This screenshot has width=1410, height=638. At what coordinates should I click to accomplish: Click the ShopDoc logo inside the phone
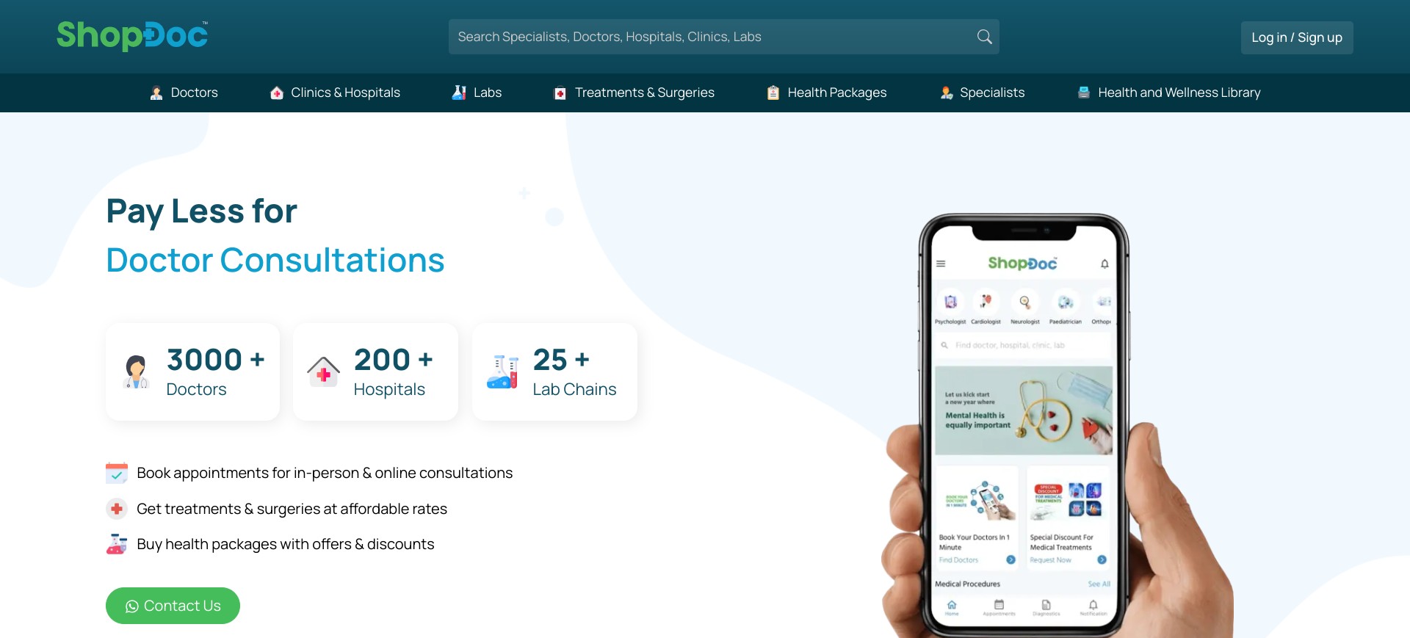(x=1022, y=263)
